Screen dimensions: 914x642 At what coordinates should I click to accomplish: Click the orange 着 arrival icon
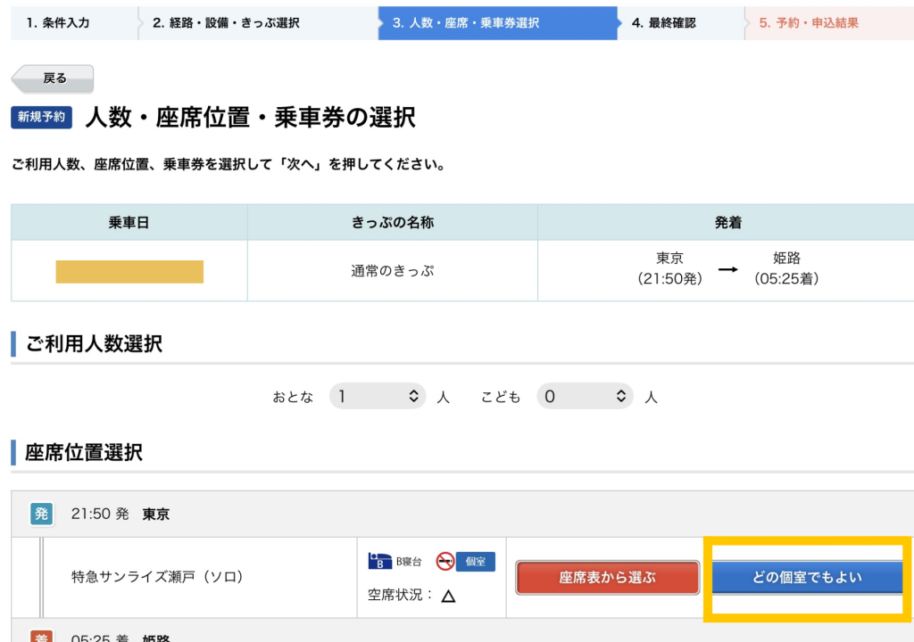coord(41,637)
